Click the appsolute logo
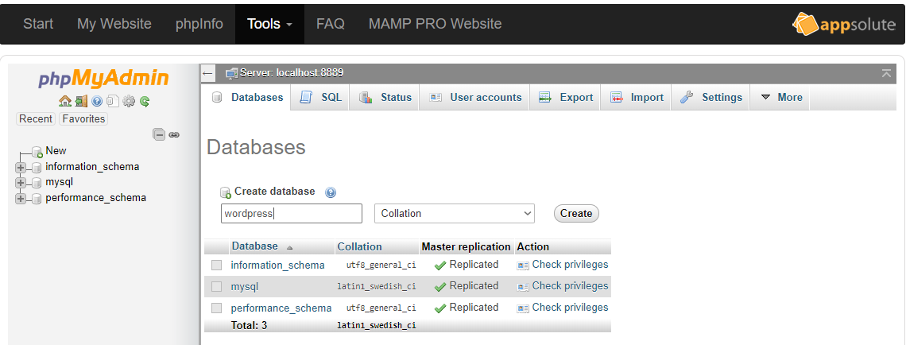 point(843,25)
